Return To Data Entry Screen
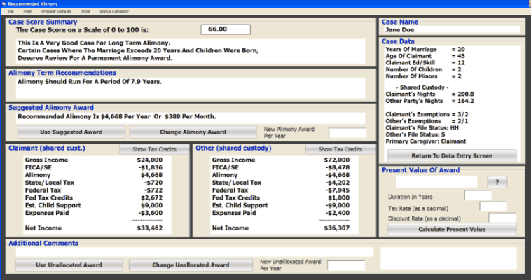The width and height of the screenshot is (531, 280). click(x=452, y=155)
